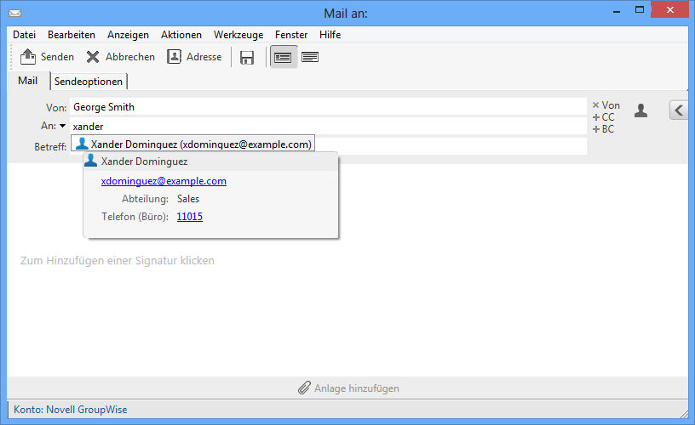Toggle the second text view icon

[310, 57]
